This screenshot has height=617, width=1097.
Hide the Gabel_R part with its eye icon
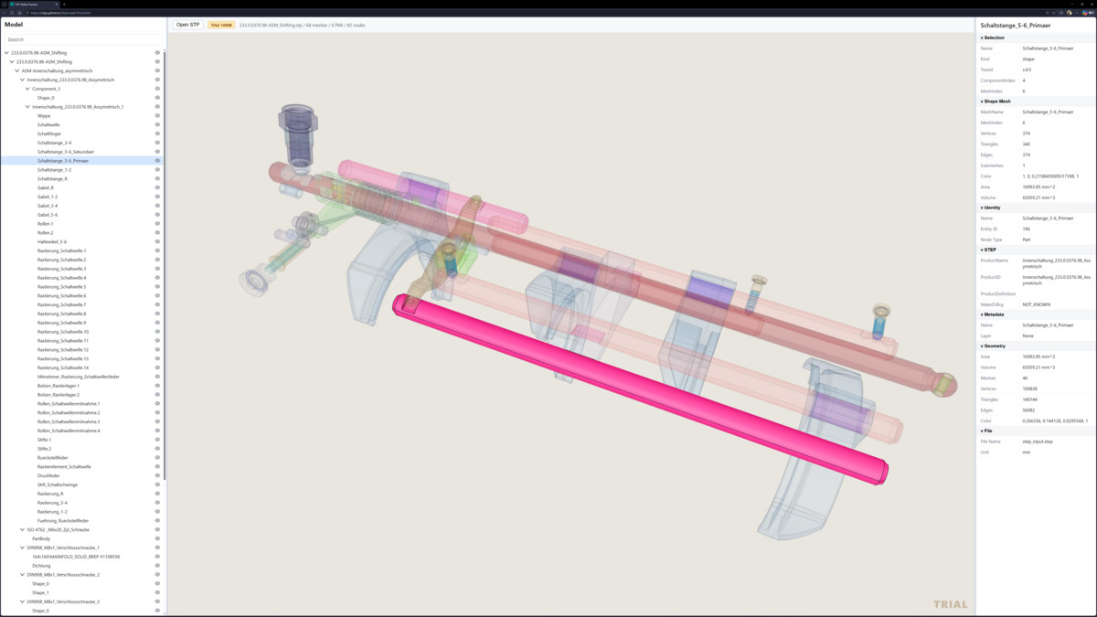click(157, 187)
